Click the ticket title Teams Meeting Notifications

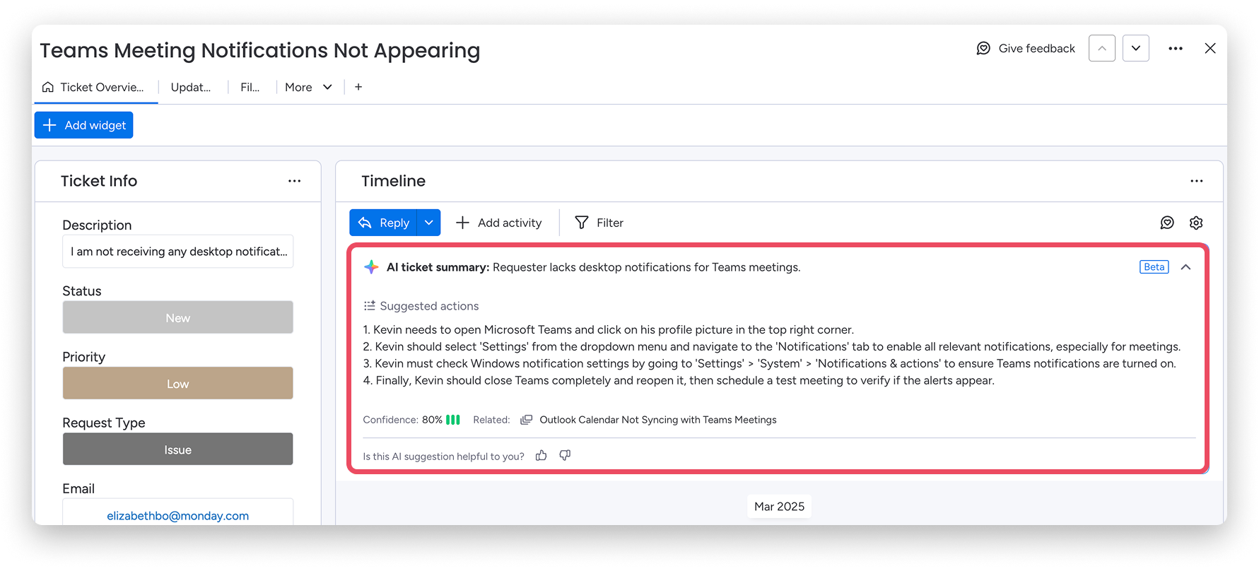click(260, 50)
